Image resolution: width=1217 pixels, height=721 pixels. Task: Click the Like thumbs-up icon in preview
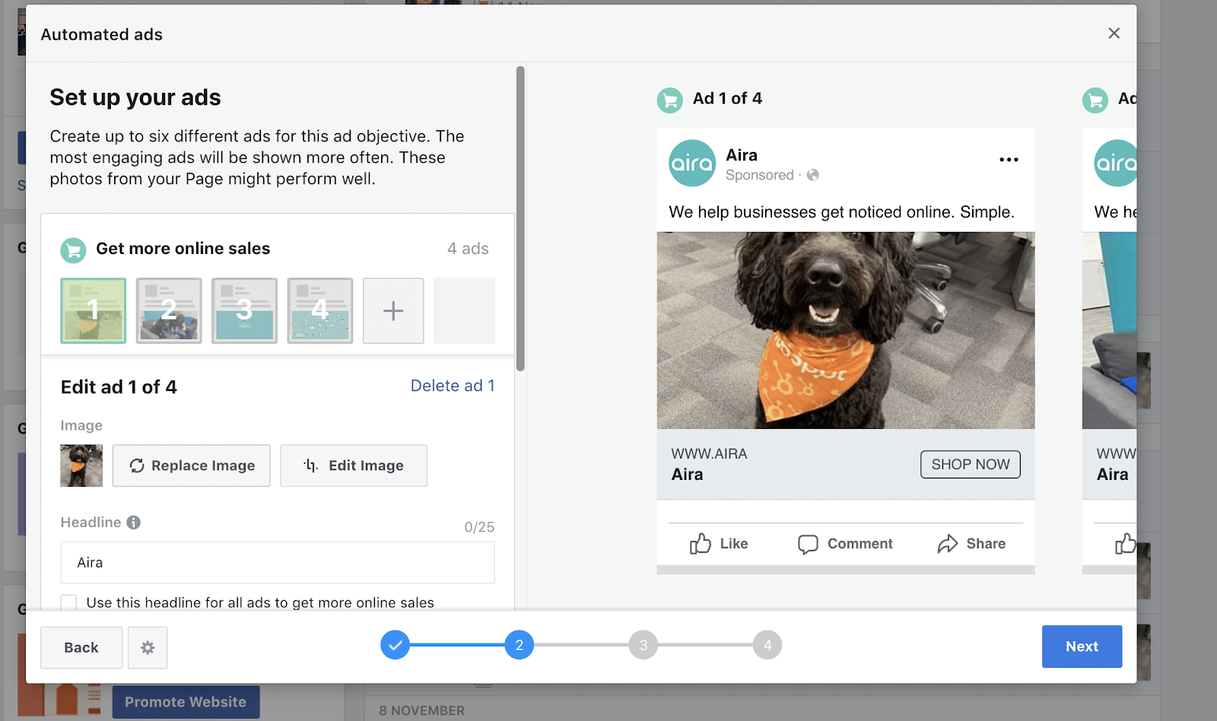click(700, 544)
